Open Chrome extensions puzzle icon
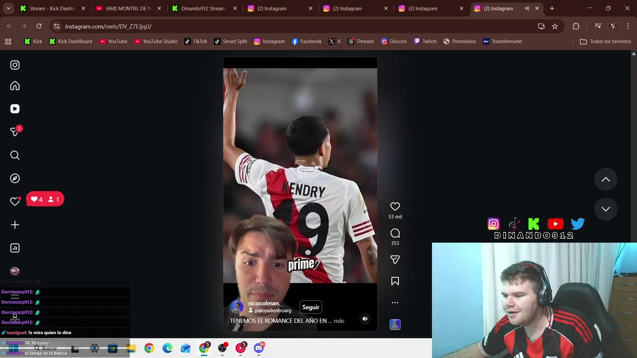 (x=576, y=26)
